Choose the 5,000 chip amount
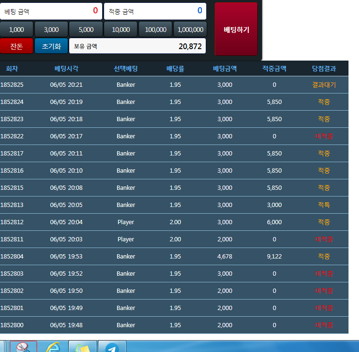The width and height of the screenshot is (359, 352). [x=86, y=30]
